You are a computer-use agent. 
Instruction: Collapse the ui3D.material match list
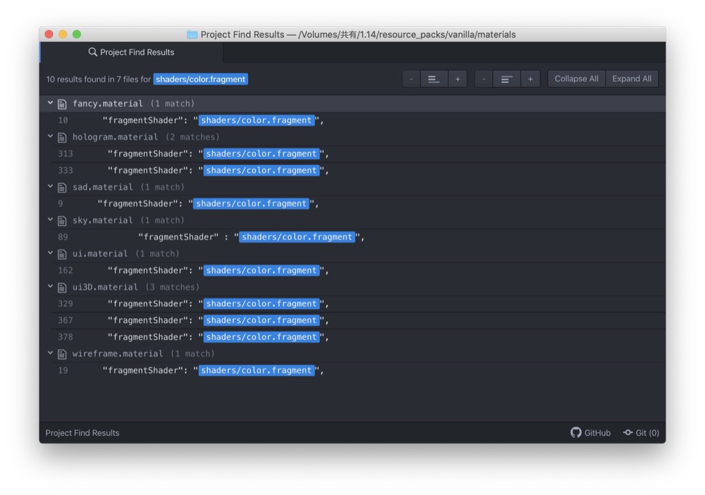[50, 287]
